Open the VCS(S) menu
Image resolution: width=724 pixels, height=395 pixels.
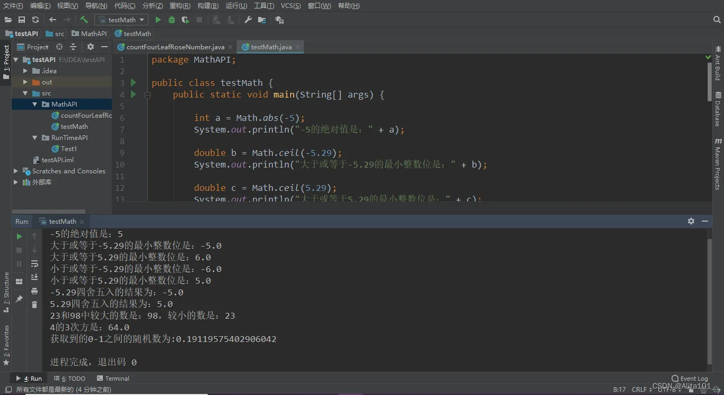pos(290,6)
